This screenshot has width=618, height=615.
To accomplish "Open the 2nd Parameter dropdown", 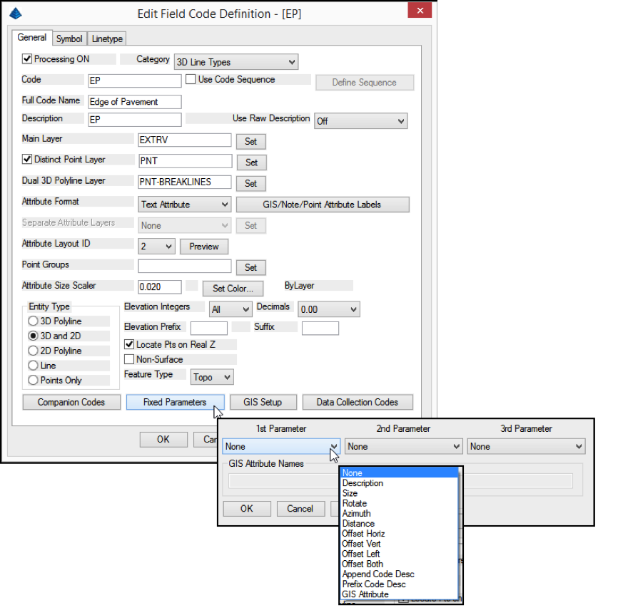I will [402, 446].
